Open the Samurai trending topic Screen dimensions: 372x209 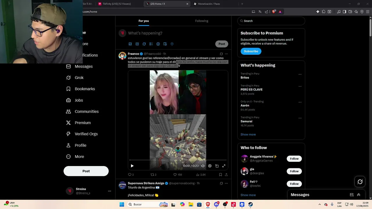coord(246,121)
